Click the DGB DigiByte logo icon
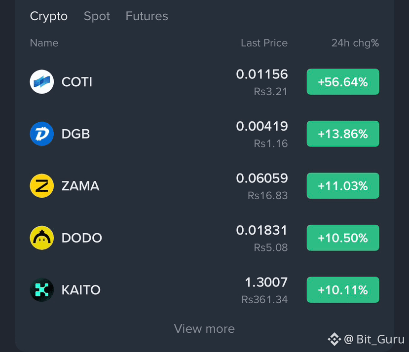409x352 pixels. [42, 134]
